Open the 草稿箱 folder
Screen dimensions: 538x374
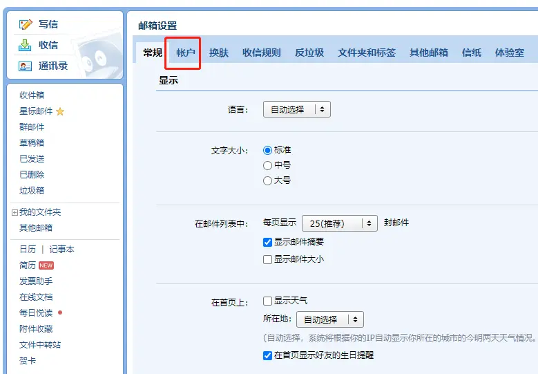point(32,143)
